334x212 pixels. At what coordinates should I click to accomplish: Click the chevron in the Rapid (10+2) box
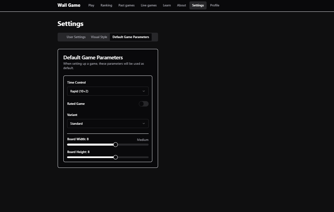coord(144,91)
